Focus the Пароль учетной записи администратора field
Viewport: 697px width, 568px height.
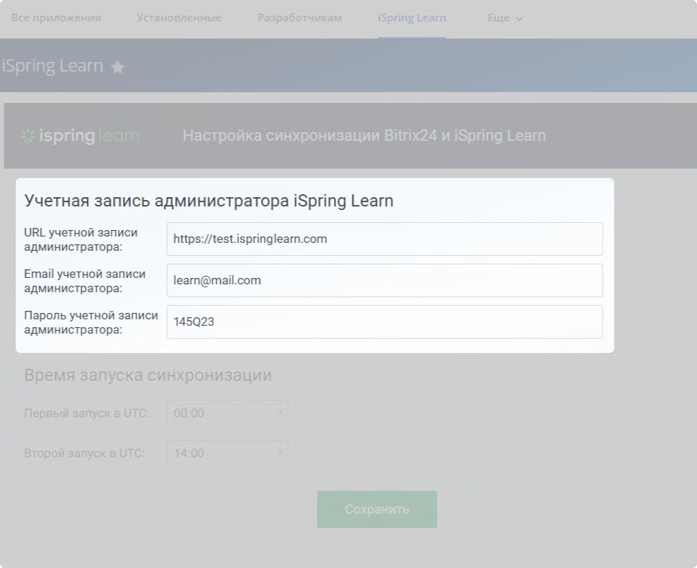385,322
